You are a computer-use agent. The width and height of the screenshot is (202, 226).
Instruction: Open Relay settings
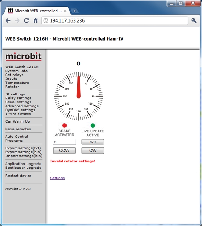pos(18,98)
